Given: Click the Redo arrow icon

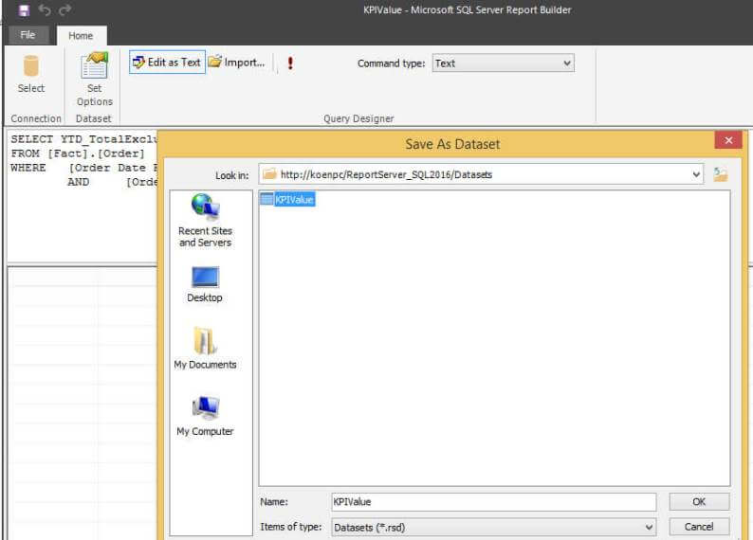Looking at the screenshot, I should 65,10.
